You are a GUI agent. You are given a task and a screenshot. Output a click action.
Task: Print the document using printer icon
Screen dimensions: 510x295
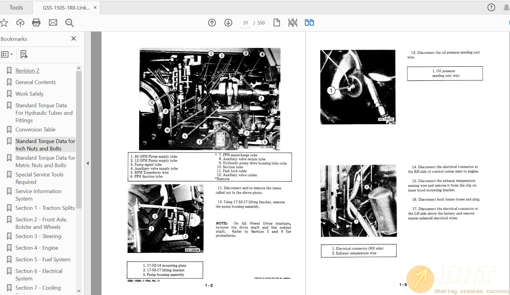coord(36,23)
